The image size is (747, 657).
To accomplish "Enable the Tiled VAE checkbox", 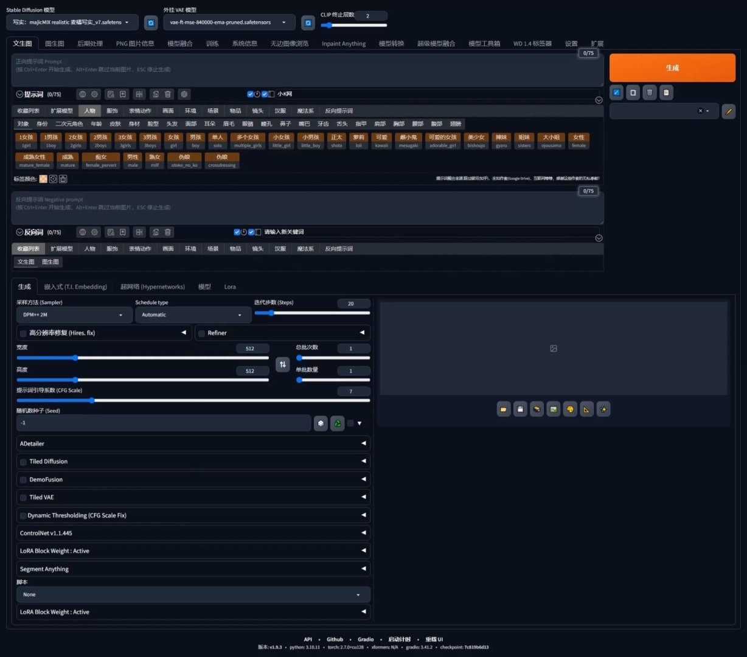I will 23,498.
